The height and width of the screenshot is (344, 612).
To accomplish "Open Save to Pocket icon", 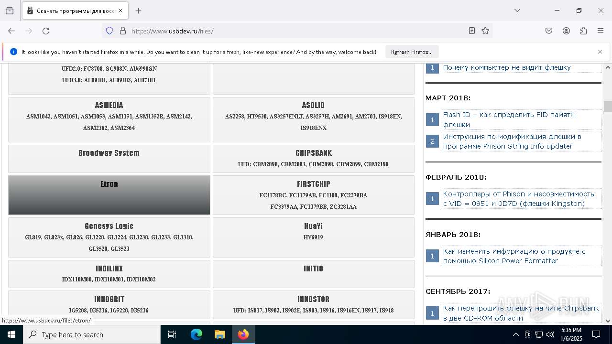I will coord(549,31).
